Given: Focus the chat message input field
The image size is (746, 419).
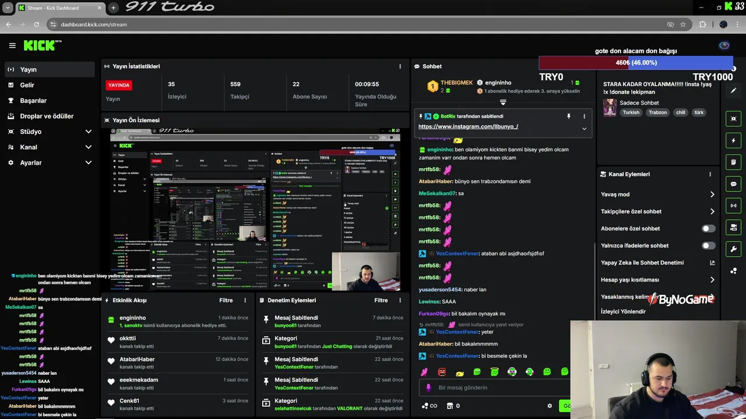Looking at the screenshot, I should click(495, 388).
